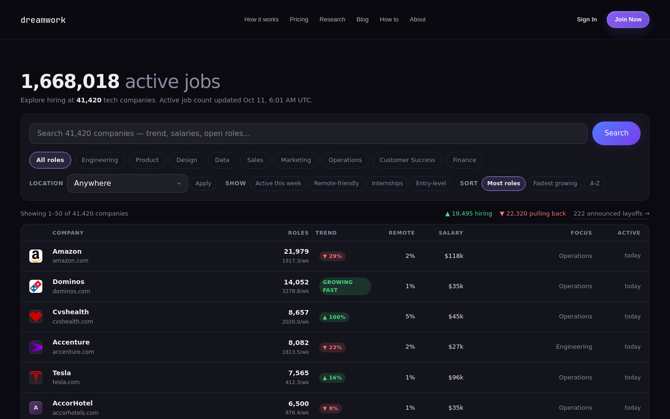This screenshot has width=670, height=419.
Task: Open the How to nav link
Action: coord(389,20)
